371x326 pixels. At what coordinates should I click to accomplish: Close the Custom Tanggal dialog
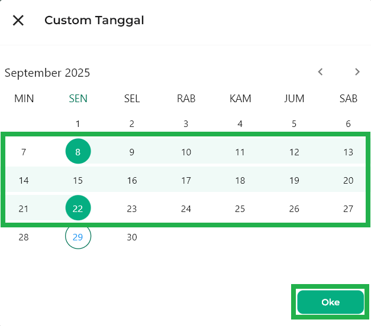[x=18, y=21]
